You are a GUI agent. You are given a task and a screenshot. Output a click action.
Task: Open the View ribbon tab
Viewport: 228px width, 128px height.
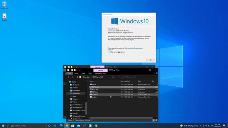tap(90, 73)
